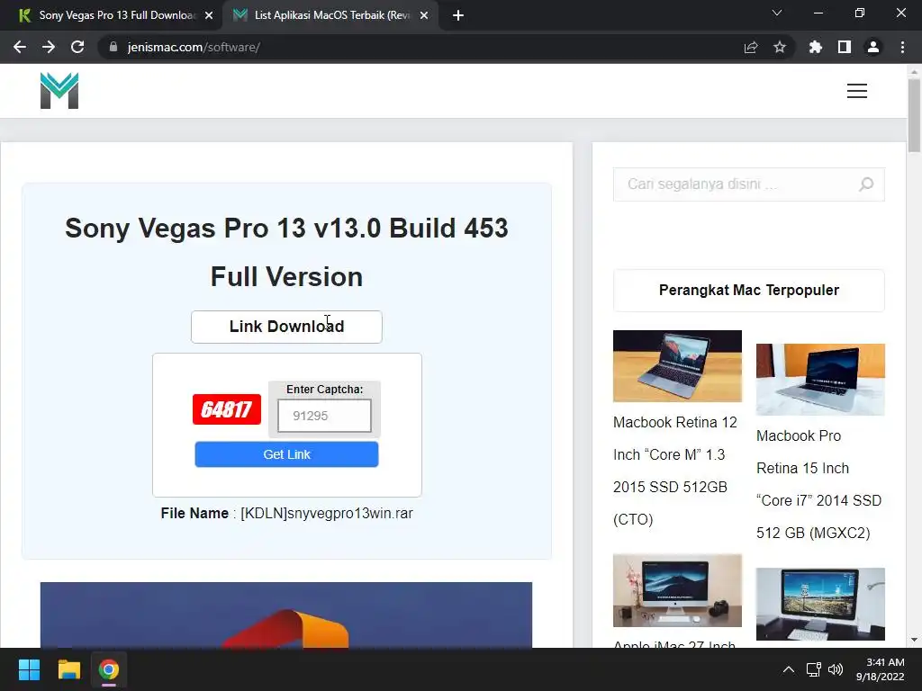Screen dimensions: 922x691
Task: Open a new browser tab
Action: 458,15
